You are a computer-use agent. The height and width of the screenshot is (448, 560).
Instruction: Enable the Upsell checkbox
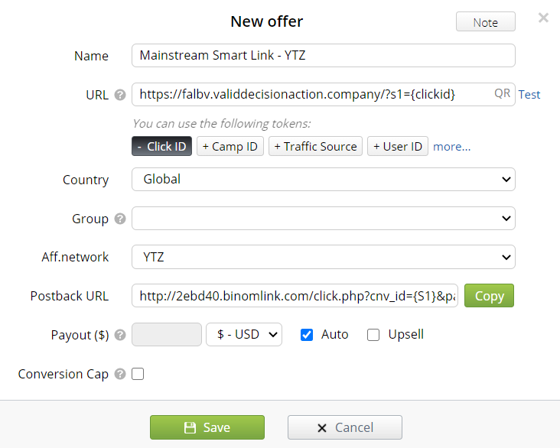point(373,334)
